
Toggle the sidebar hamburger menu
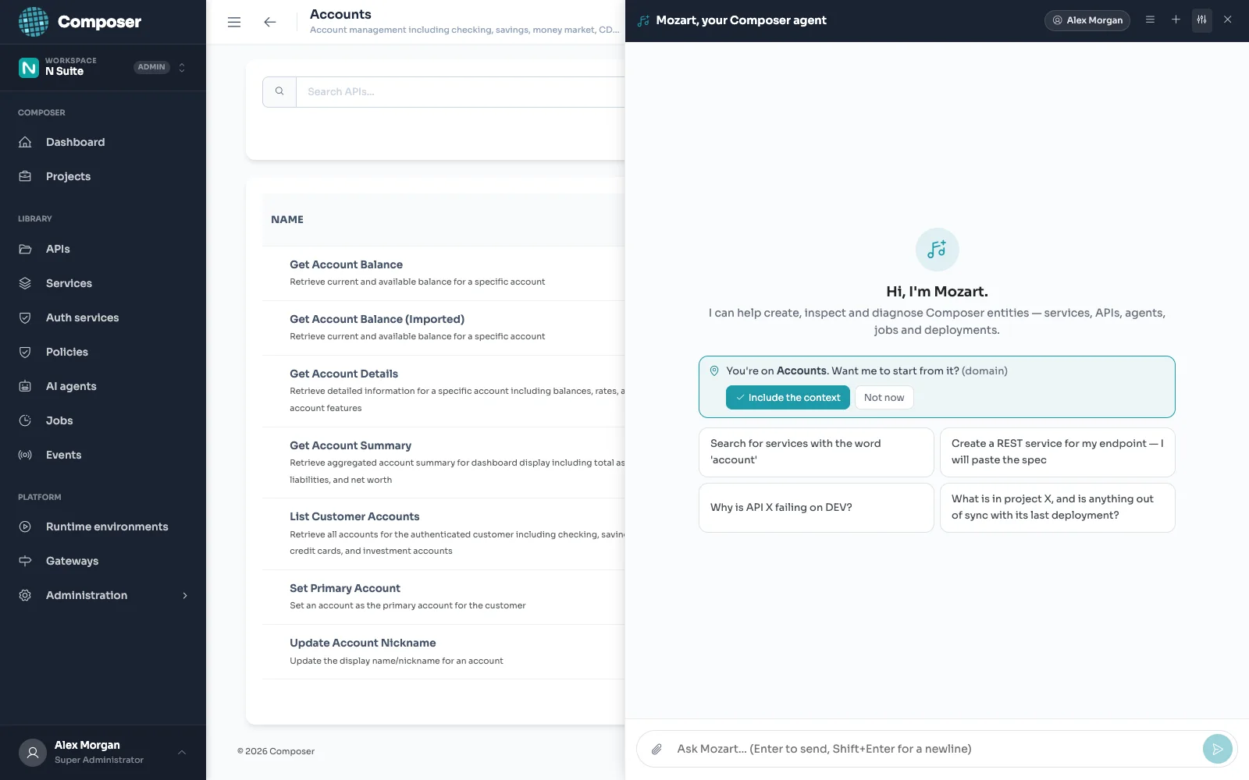coord(234,22)
